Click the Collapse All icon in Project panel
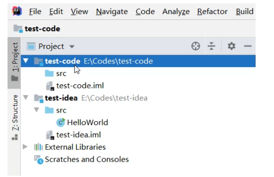The height and width of the screenshot is (177, 274). (x=212, y=46)
